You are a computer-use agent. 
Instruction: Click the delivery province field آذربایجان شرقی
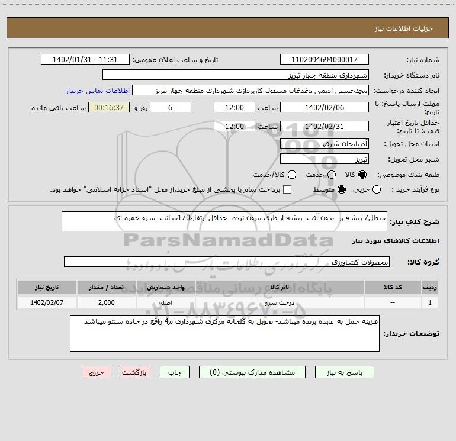click(x=325, y=144)
